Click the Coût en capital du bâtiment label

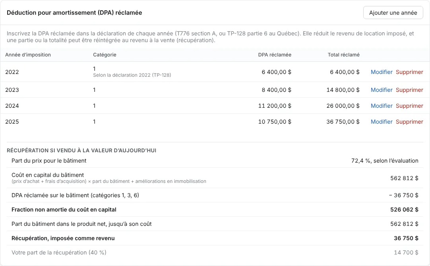48,175
